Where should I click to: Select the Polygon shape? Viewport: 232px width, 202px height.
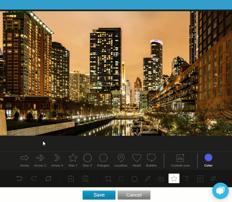tap(103, 161)
